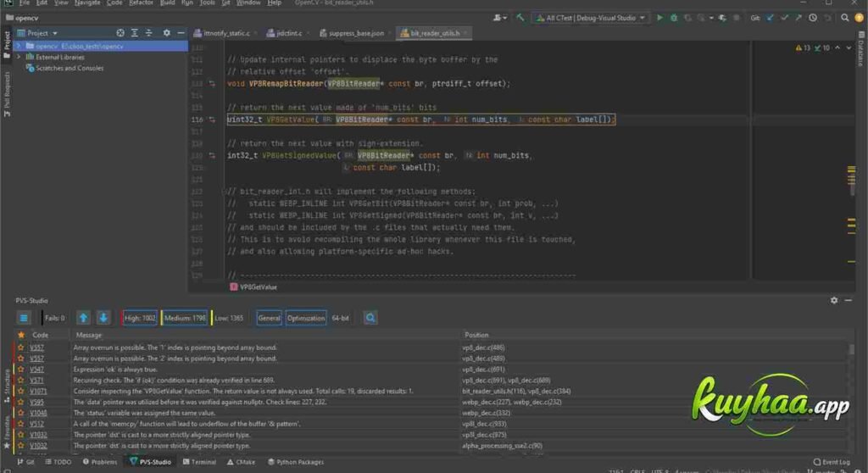The image size is (868, 473).
Task: Switch to ittnotify_static.c tab
Action: [225, 33]
